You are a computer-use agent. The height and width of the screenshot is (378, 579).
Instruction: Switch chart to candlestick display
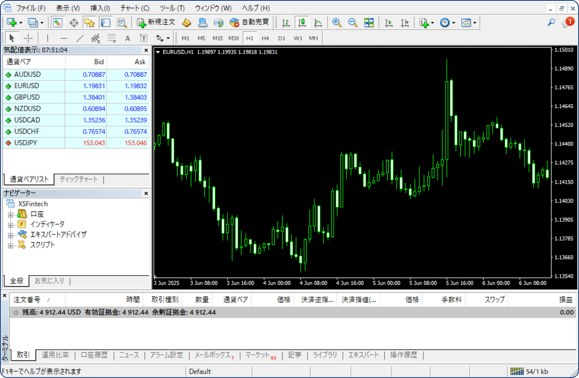302,23
